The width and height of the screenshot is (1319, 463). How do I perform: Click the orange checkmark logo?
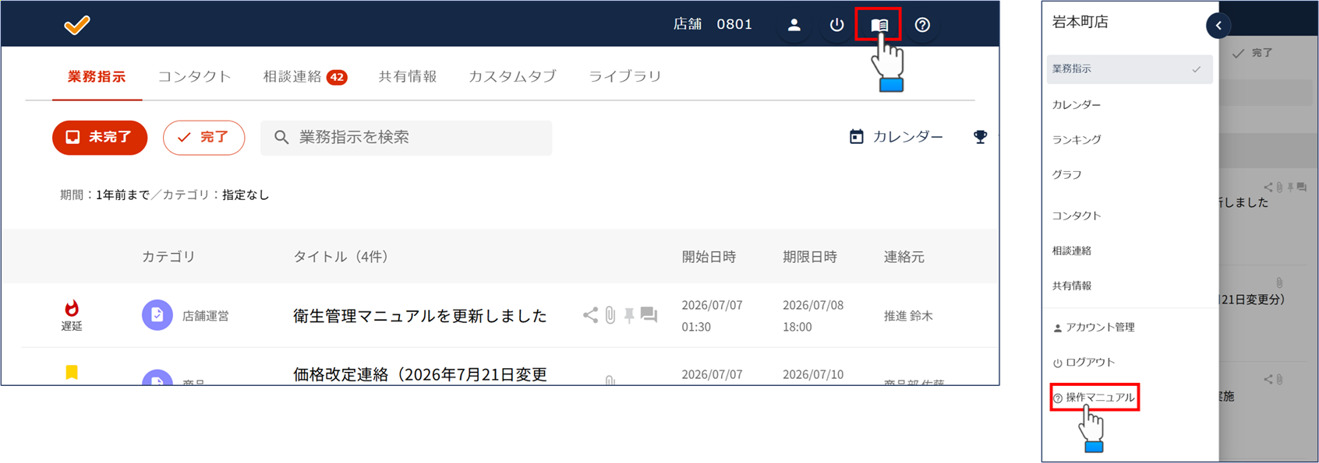tap(76, 25)
